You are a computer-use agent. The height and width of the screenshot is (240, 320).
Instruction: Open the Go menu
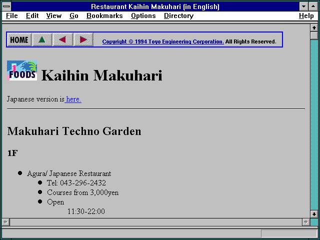[x=74, y=15]
